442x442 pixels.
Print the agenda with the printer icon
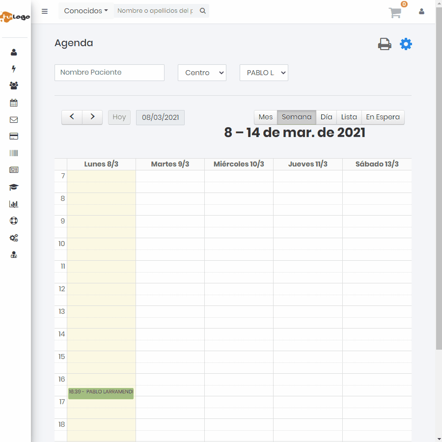pyautogui.click(x=385, y=44)
